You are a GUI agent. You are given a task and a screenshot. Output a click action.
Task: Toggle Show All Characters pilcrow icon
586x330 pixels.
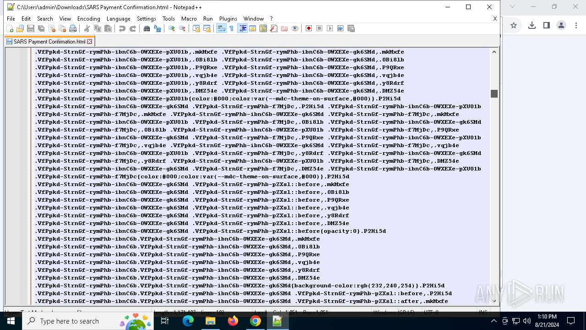[232, 28]
